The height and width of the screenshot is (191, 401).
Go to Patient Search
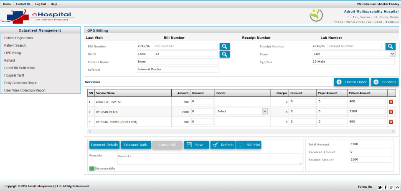click(15, 45)
